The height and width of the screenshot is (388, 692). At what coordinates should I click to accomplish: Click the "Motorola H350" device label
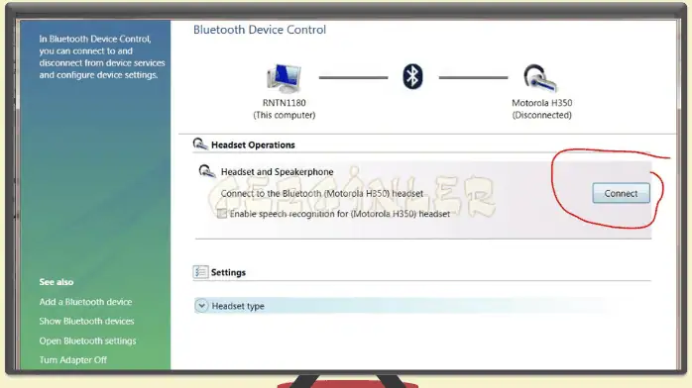click(x=542, y=103)
